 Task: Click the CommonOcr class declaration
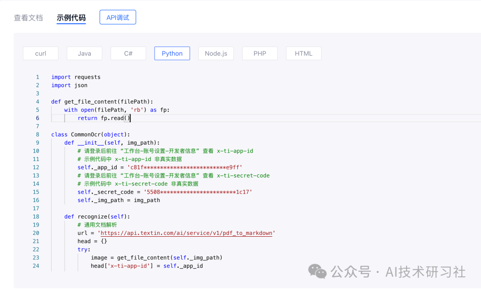pos(89,134)
